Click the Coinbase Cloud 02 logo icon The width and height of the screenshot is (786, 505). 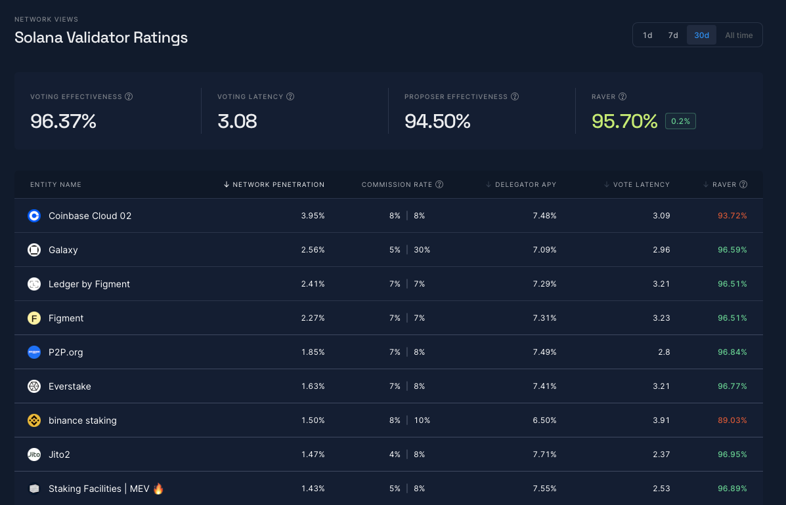[34, 216]
